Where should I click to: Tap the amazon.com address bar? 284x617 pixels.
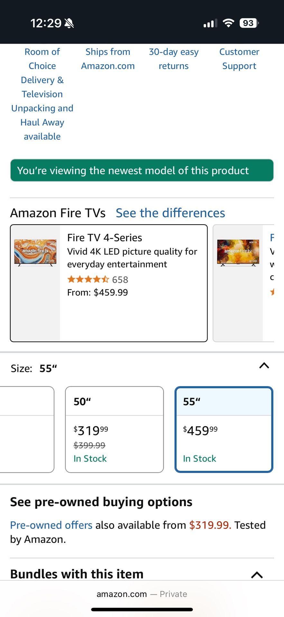click(142, 594)
